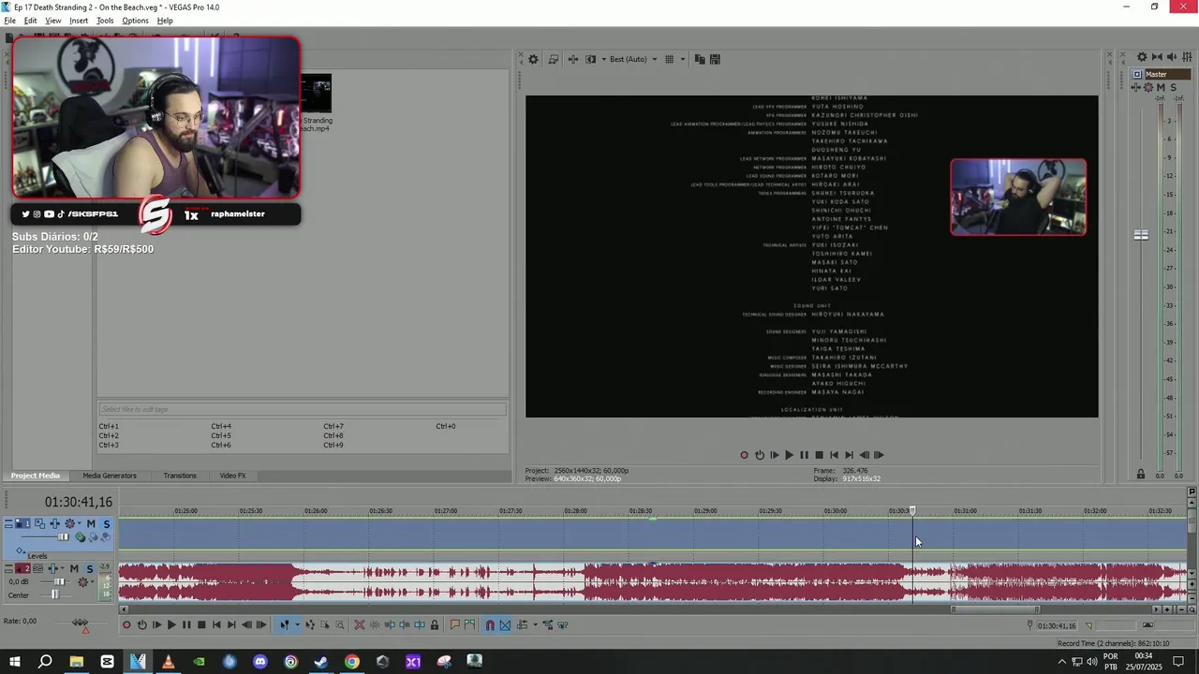Screen dimensions: 1199x674
Task: Switch to Video FX tab
Action: coord(232,476)
